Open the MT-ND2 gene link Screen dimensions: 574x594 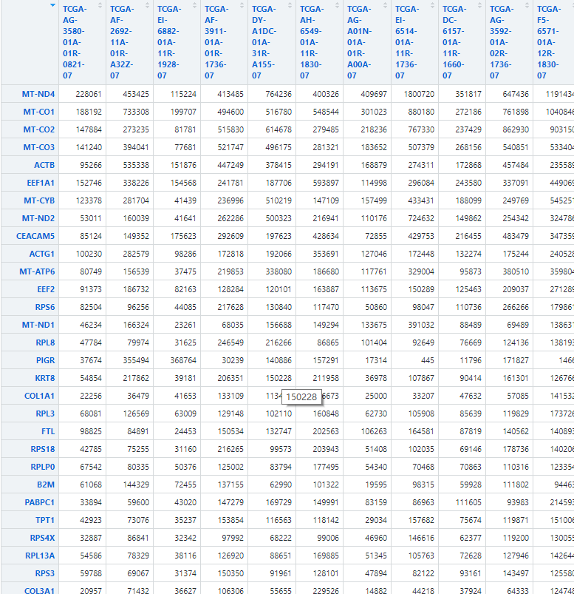38,218
